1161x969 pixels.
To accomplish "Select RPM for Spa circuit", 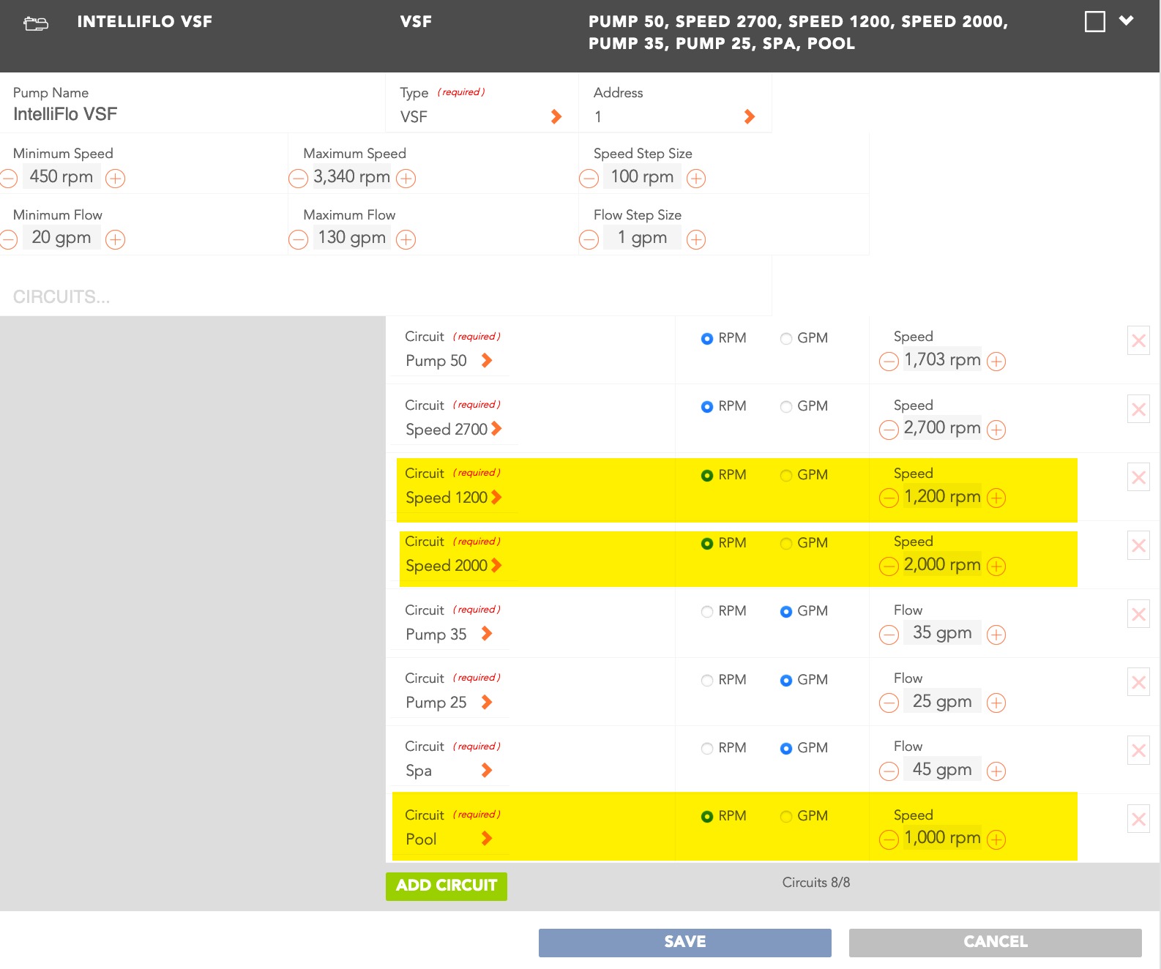I will coord(707,749).
